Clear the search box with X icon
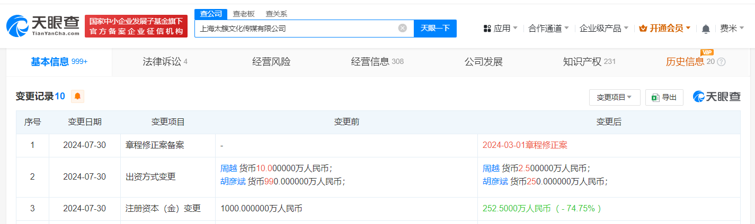The width and height of the screenshot is (755, 224). click(403, 29)
